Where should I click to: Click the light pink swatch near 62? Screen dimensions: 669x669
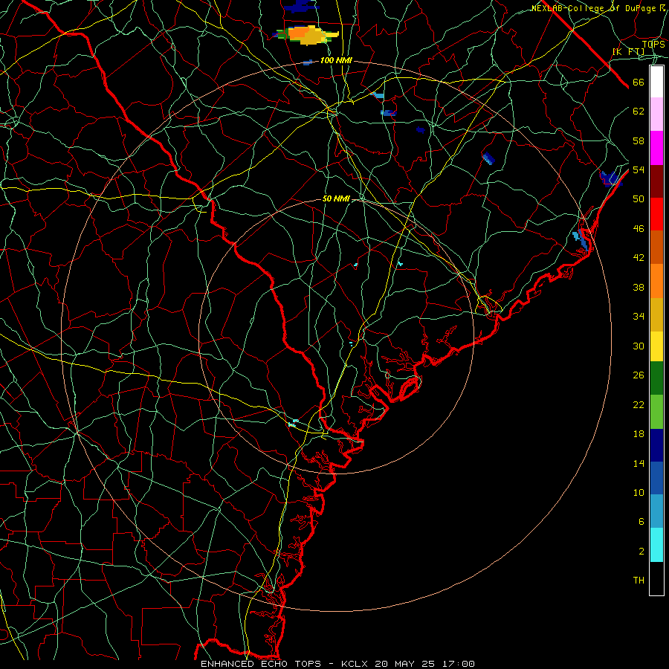coord(656,114)
